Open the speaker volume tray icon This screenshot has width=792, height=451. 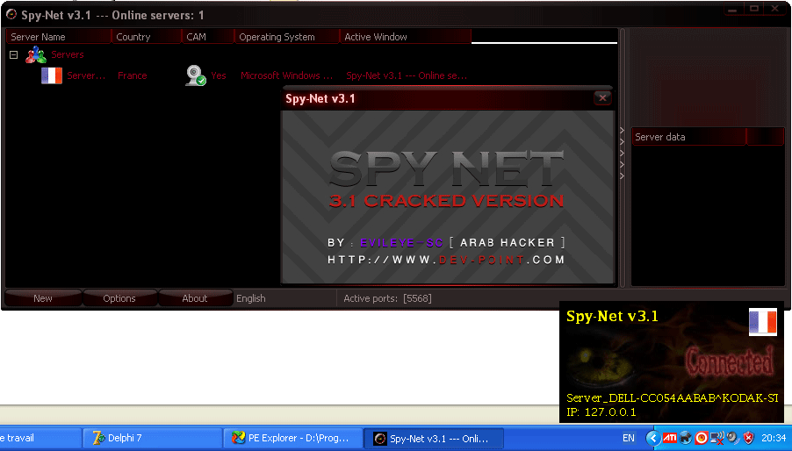pyautogui.click(x=732, y=438)
